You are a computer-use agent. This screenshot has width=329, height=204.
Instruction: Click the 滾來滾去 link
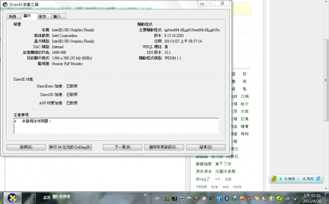[x=204, y=171]
